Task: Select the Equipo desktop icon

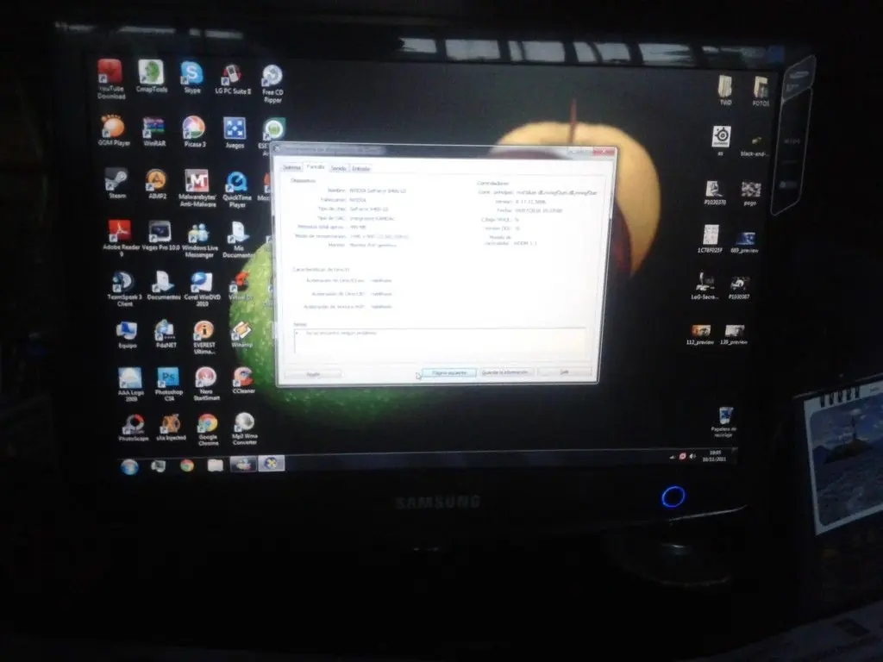Action: pos(128,335)
